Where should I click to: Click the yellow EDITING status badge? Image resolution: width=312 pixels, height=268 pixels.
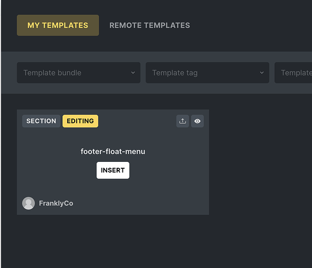point(80,121)
